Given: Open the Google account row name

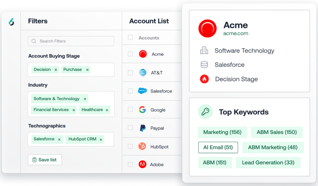Looking at the screenshot, I should [x=158, y=110].
